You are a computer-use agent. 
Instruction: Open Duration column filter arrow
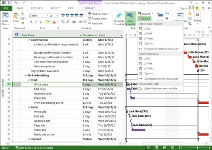click(x=96, y=35)
